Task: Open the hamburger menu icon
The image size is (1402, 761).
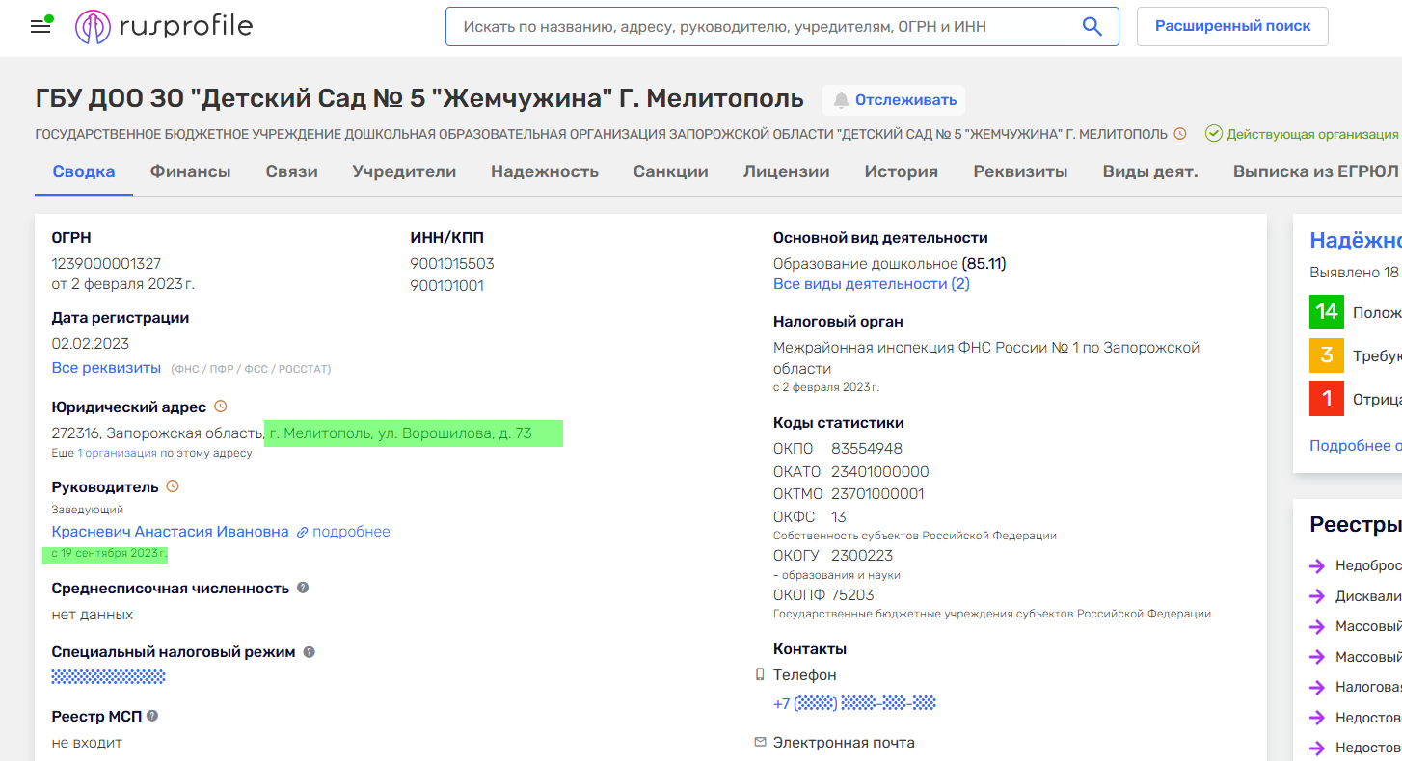Action: (x=40, y=26)
